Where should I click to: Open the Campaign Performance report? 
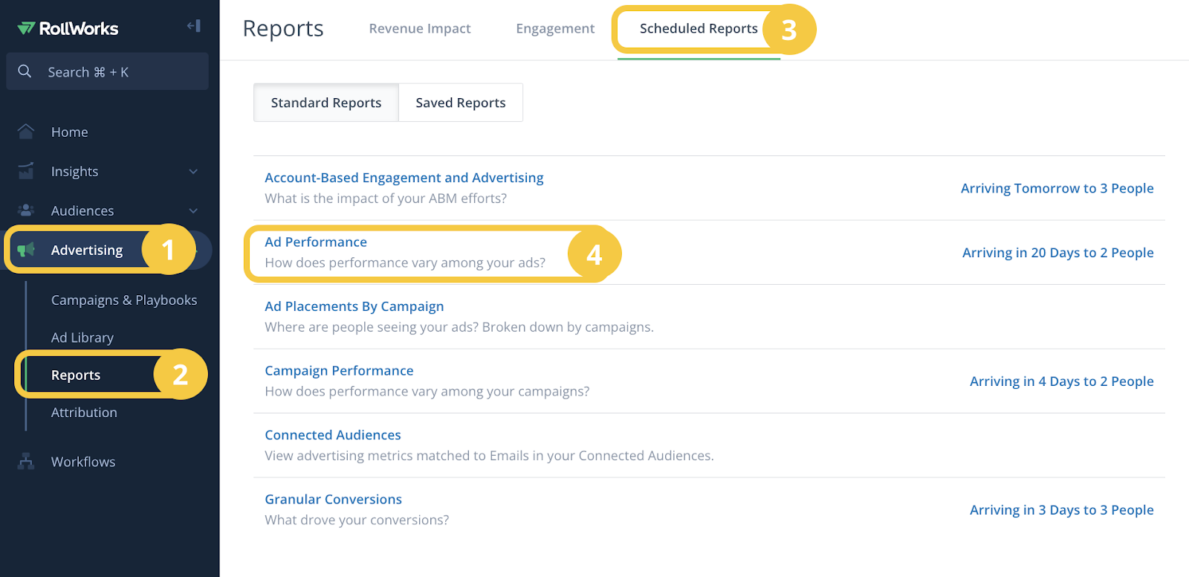coord(339,370)
